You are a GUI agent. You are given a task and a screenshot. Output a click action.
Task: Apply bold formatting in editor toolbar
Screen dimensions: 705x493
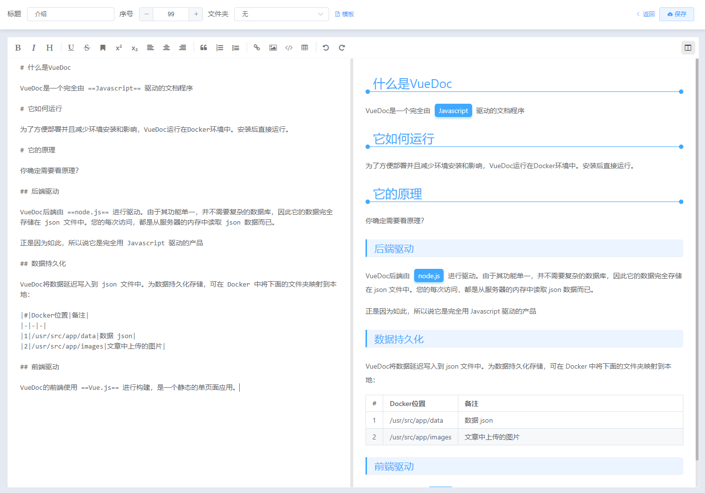click(18, 48)
